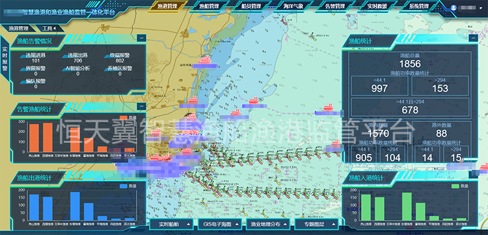This screenshot has height=235, width=488.
Task: Select the small icon beside 终端报警 count
Action: click(x=107, y=56)
